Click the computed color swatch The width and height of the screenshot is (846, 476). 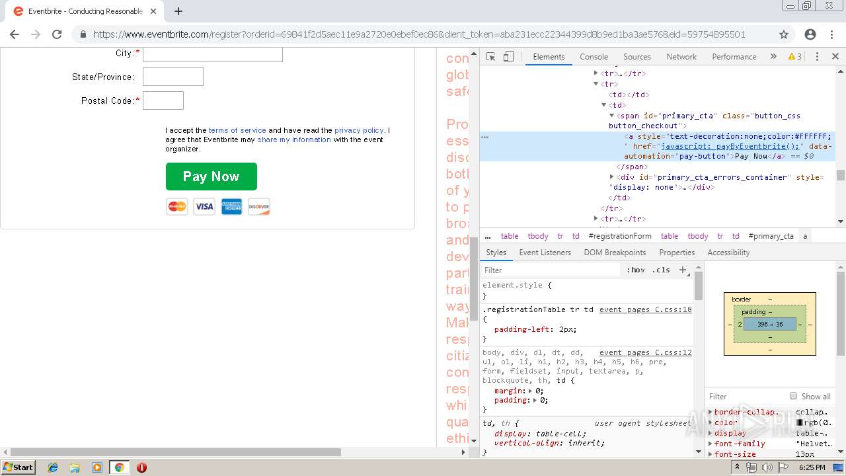tap(799, 422)
